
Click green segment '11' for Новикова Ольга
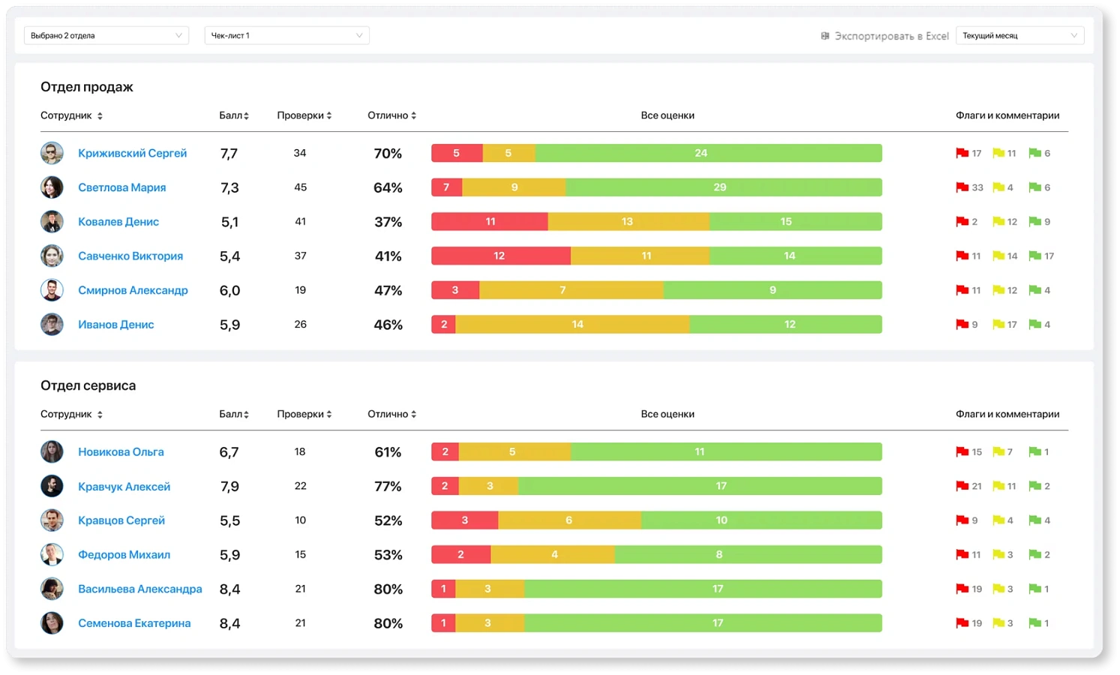pyautogui.click(x=726, y=452)
